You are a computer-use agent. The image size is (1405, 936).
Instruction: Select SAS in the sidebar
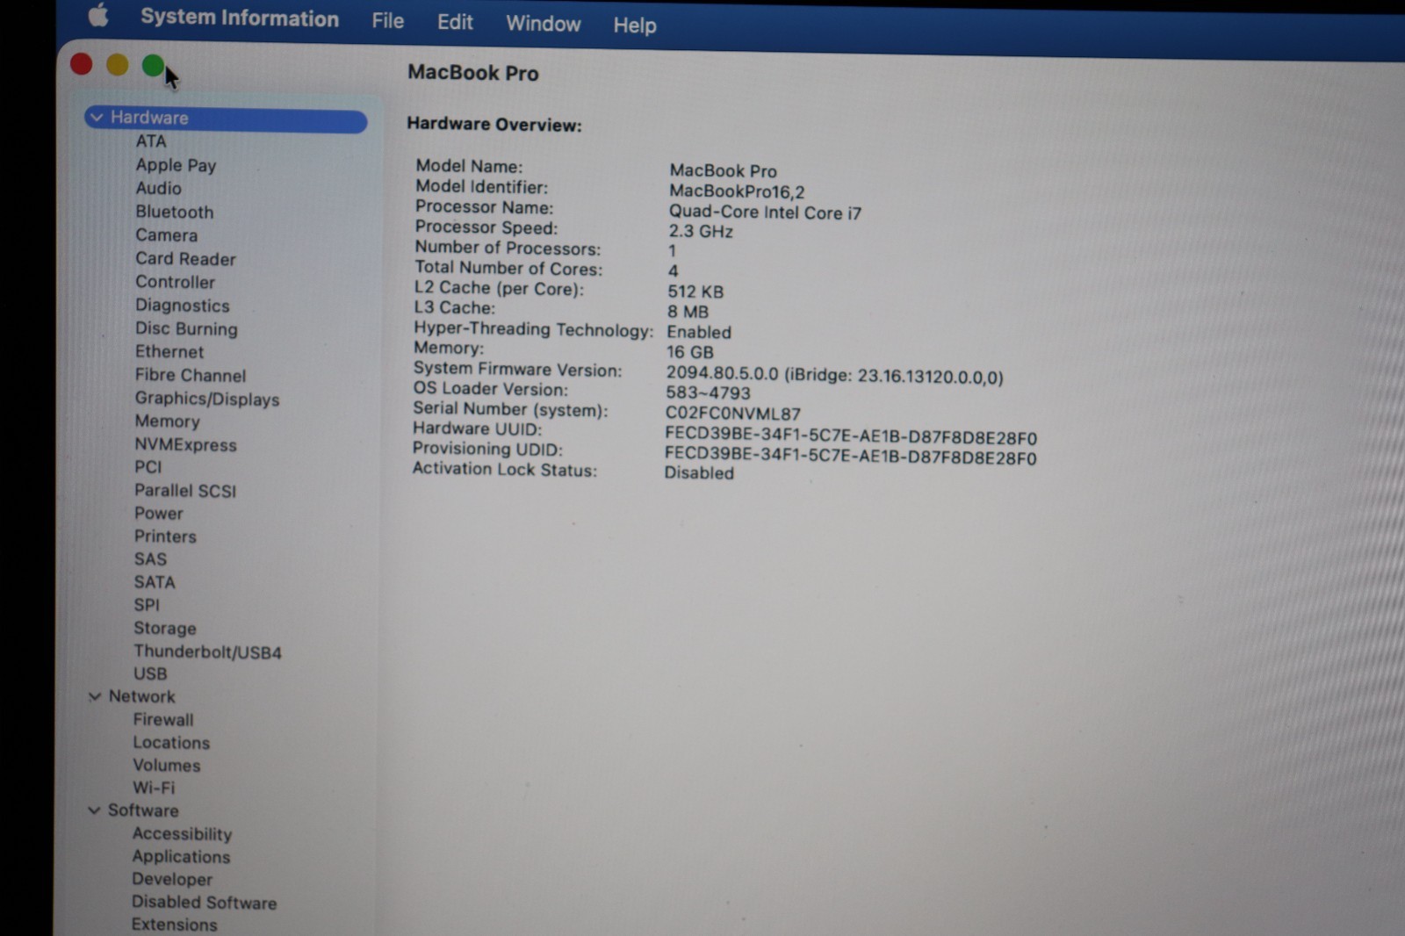pos(149,559)
